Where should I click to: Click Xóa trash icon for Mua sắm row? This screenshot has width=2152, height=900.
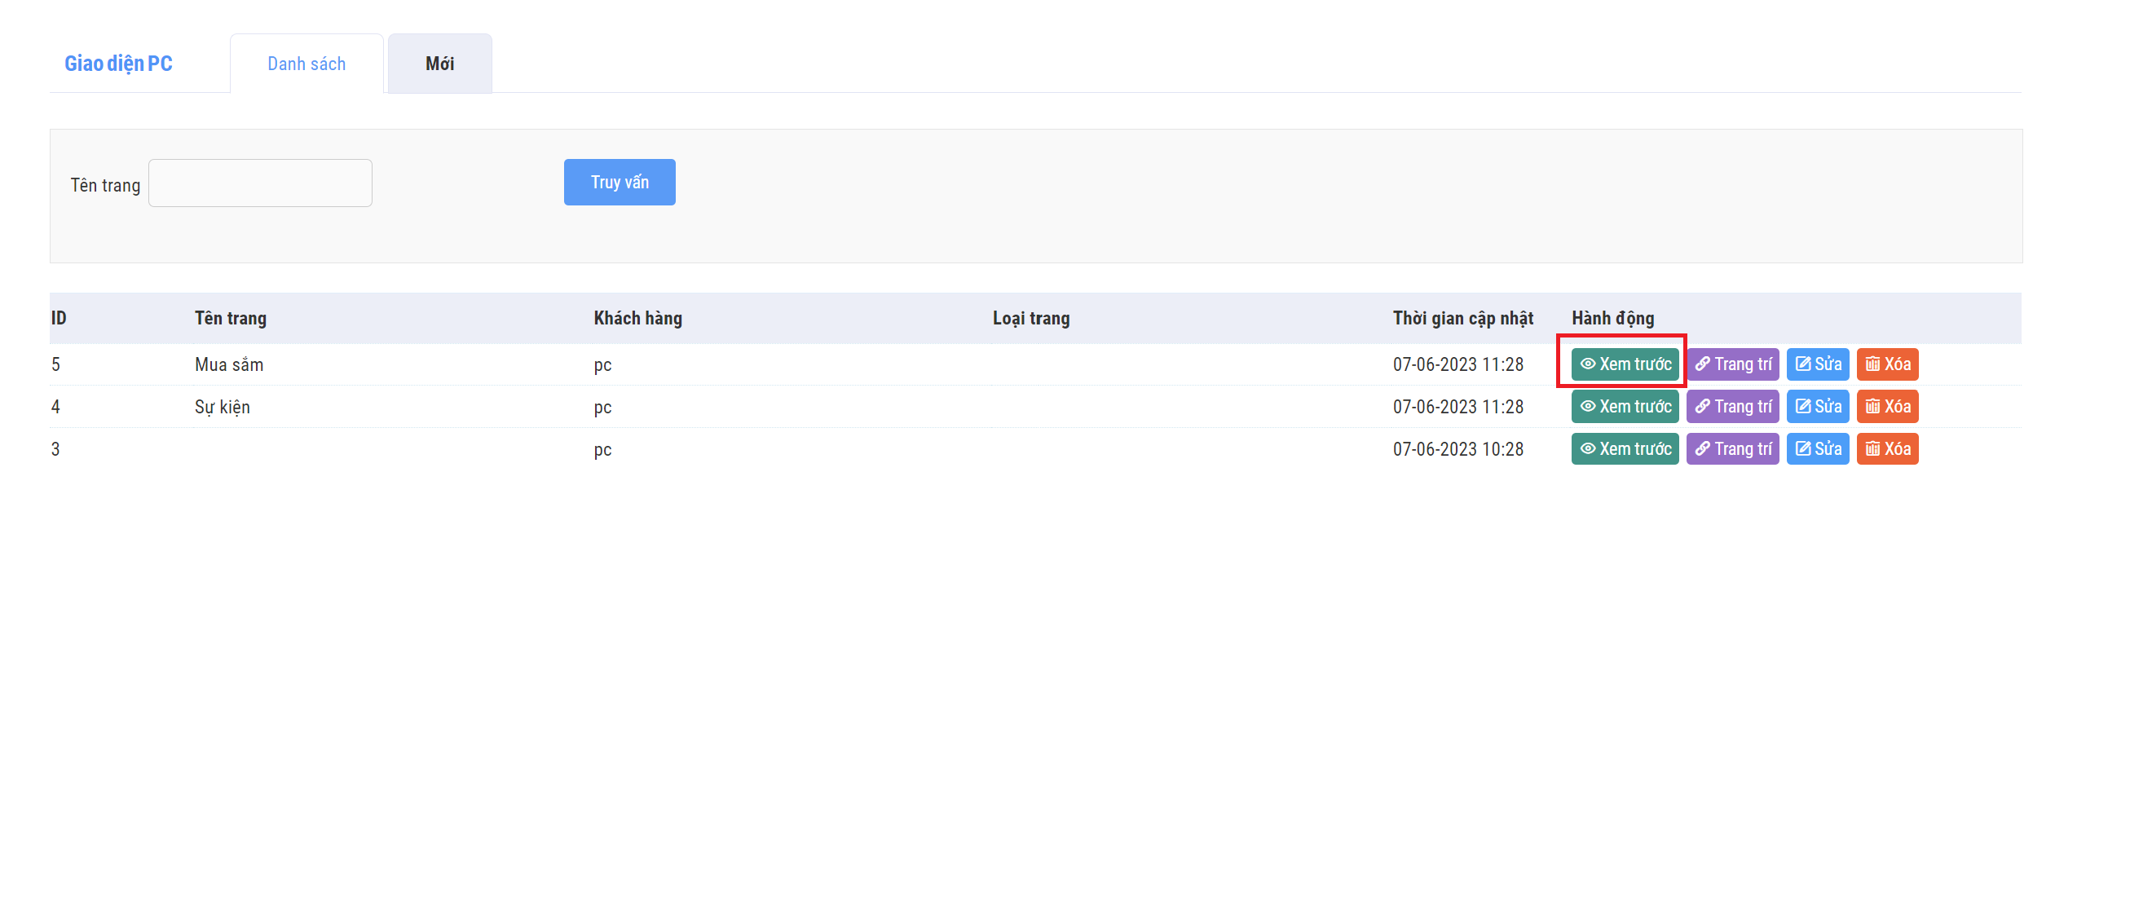1872,364
